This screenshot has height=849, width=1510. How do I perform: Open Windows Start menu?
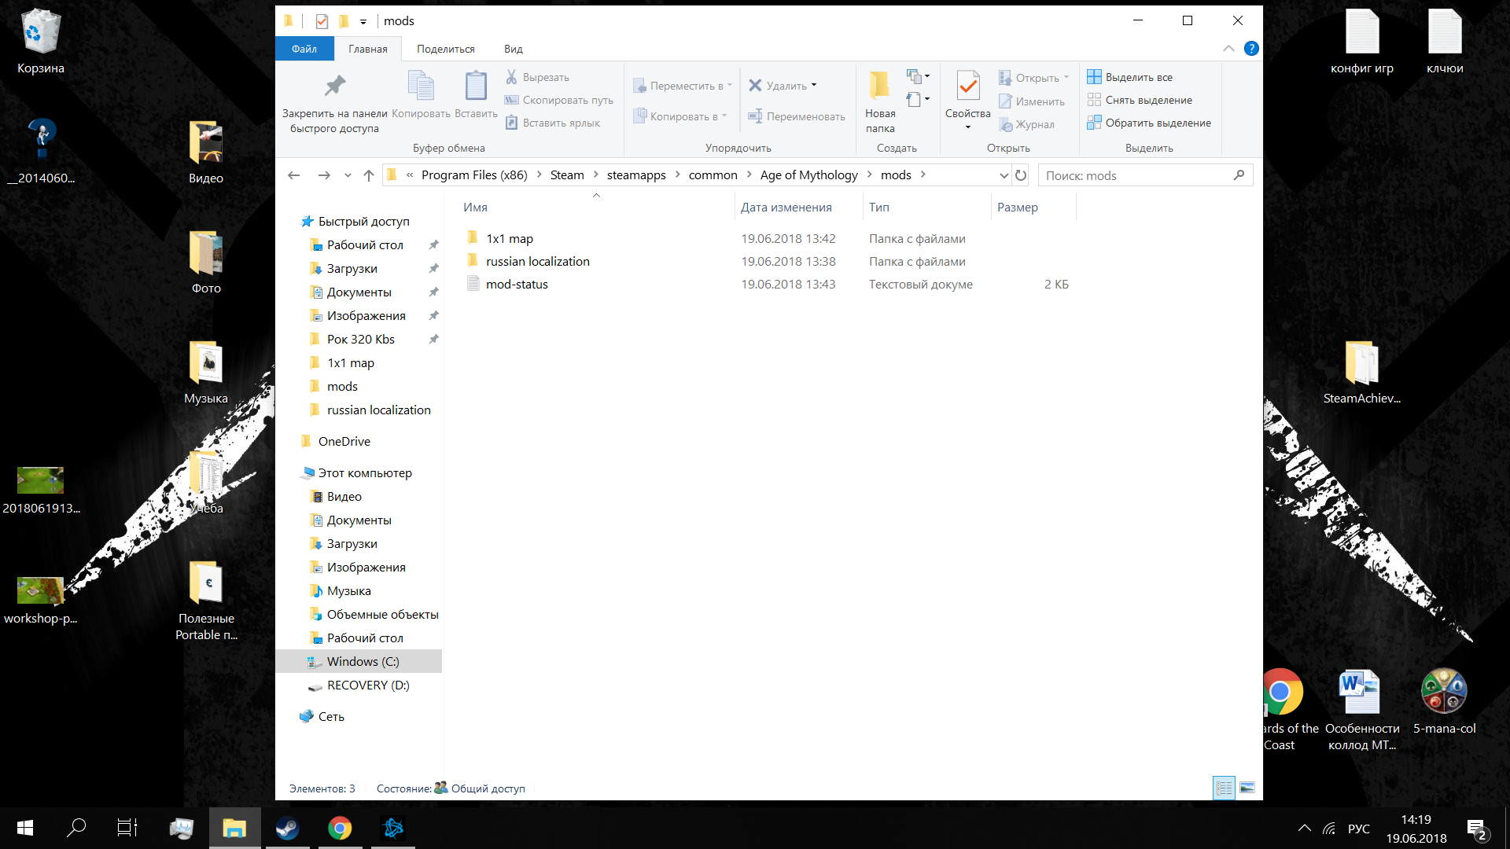click(24, 828)
